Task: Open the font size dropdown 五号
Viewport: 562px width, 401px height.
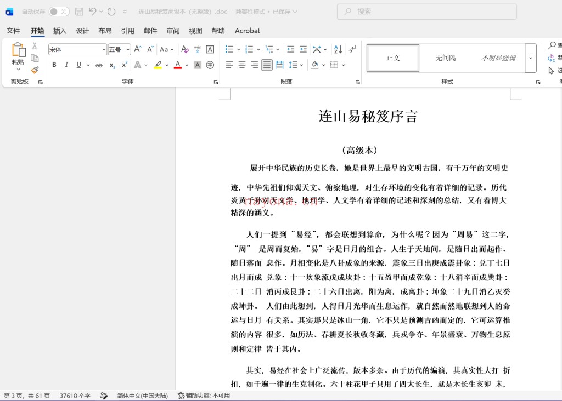Action: click(128, 50)
